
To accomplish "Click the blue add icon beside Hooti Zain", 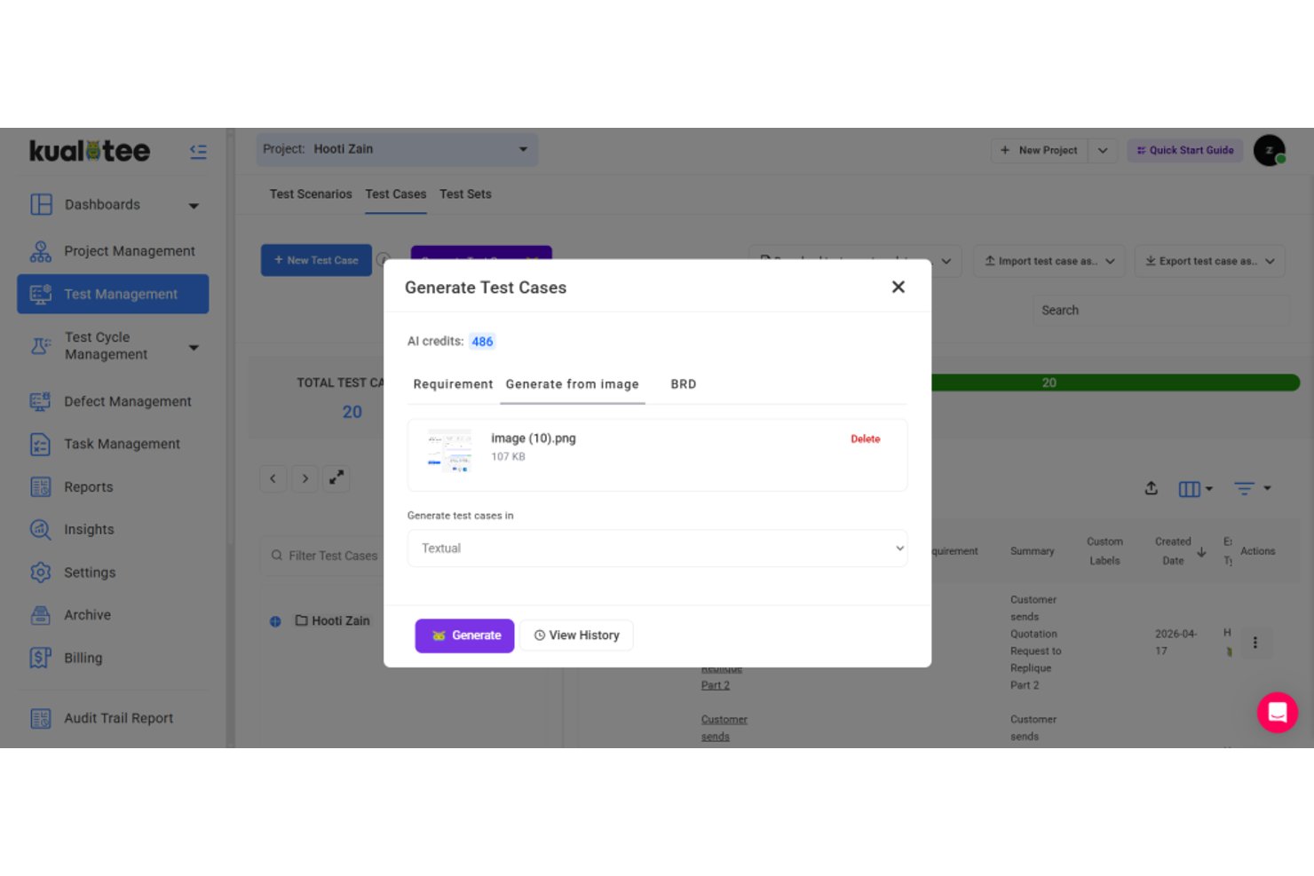I will pos(275,621).
